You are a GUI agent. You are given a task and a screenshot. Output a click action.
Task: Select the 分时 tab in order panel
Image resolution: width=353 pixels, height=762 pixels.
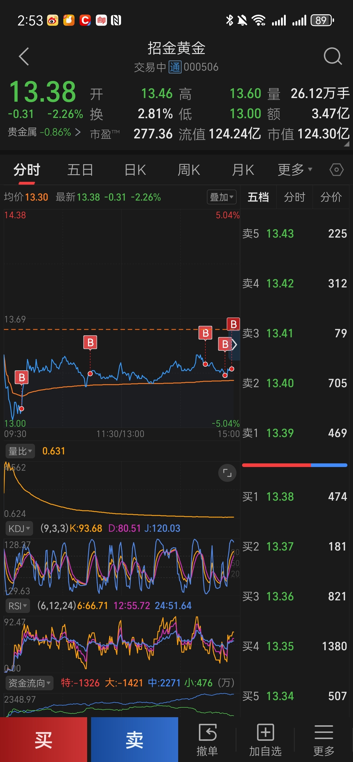click(x=294, y=197)
